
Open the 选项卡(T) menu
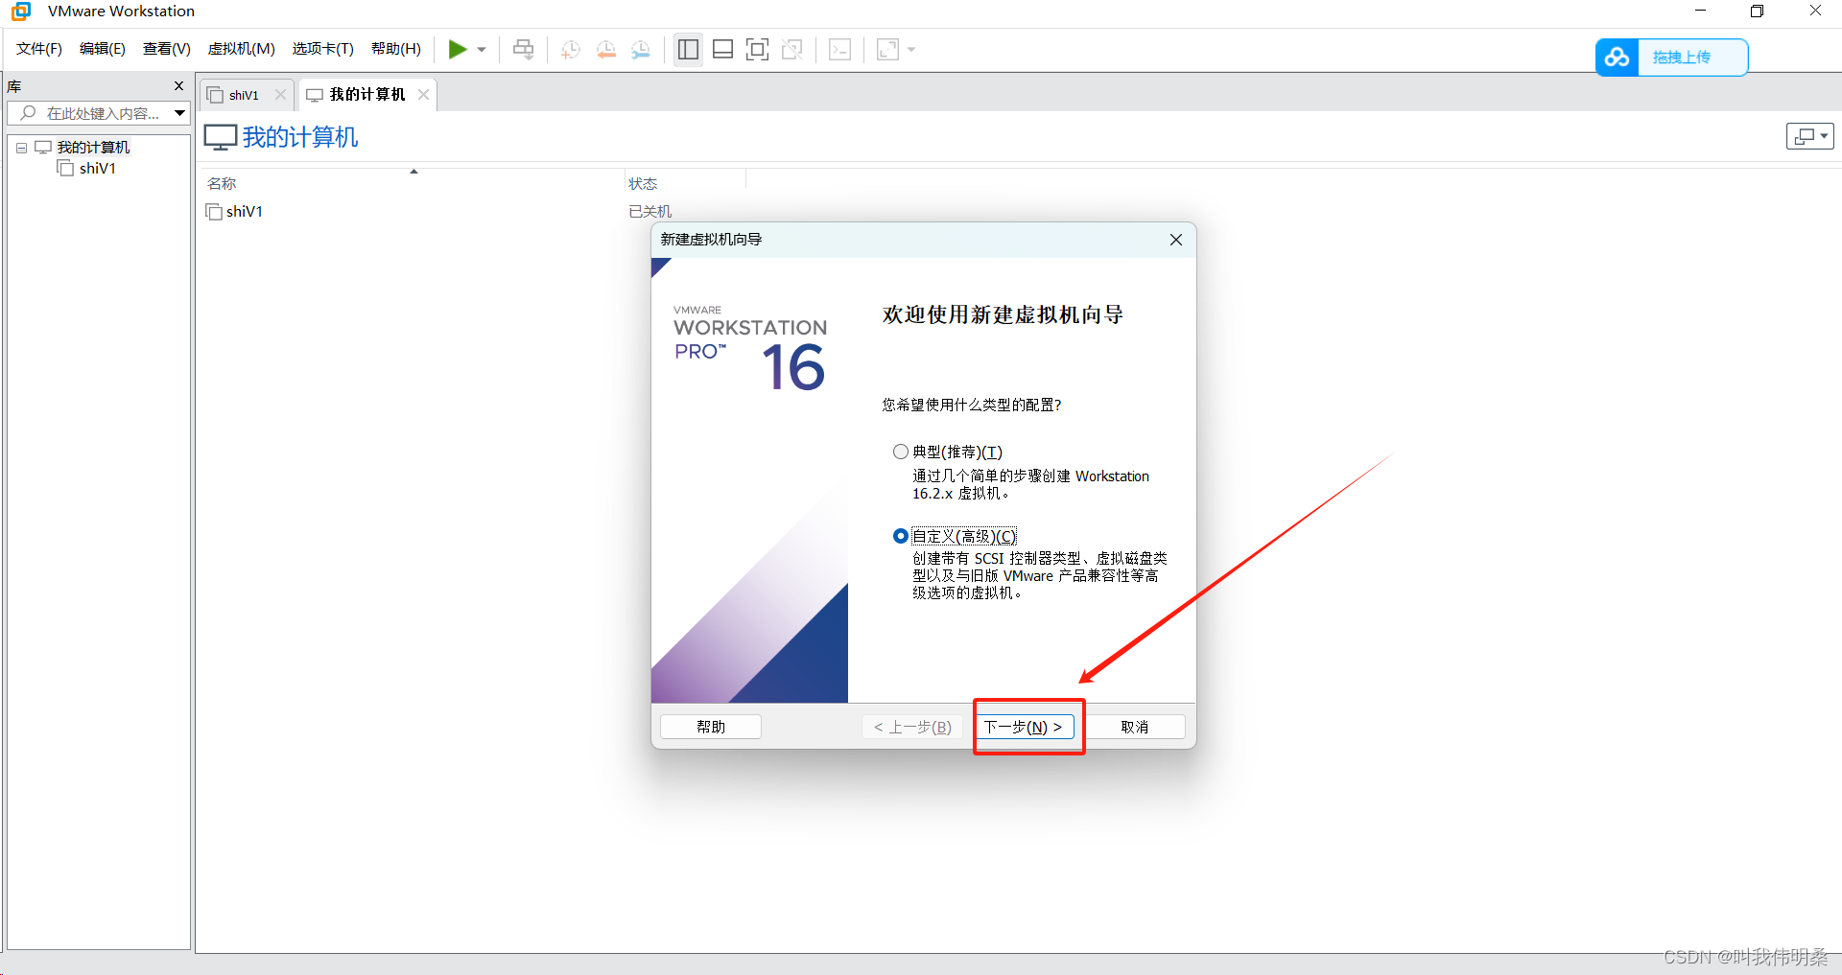click(323, 49)
